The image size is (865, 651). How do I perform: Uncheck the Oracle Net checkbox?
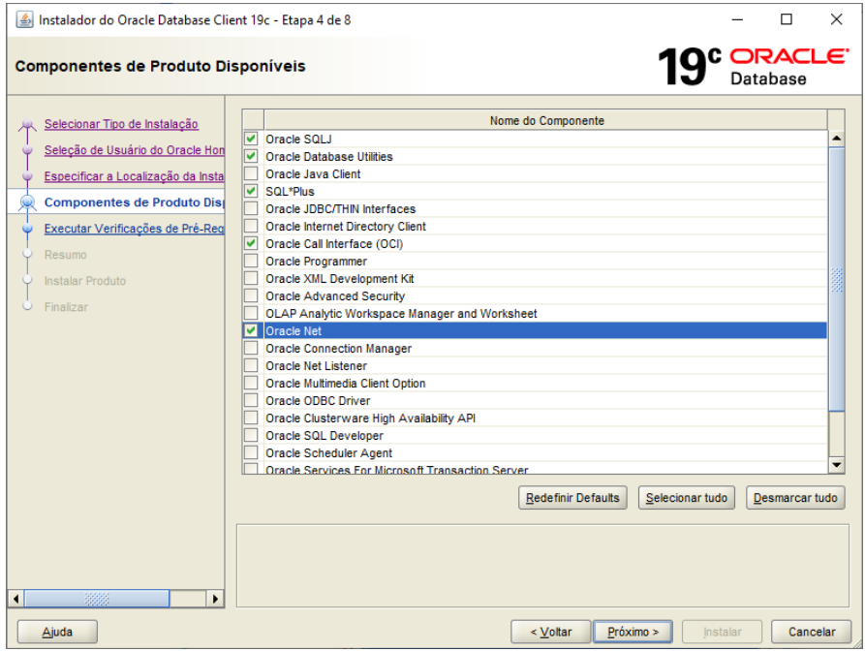251,330
